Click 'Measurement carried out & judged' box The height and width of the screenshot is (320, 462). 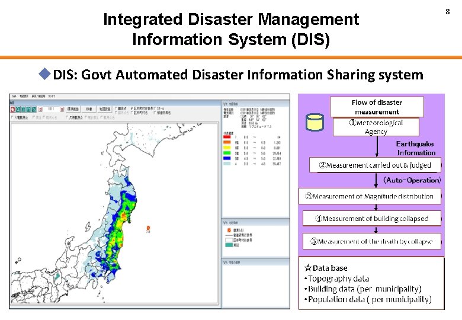pos(375,165)
